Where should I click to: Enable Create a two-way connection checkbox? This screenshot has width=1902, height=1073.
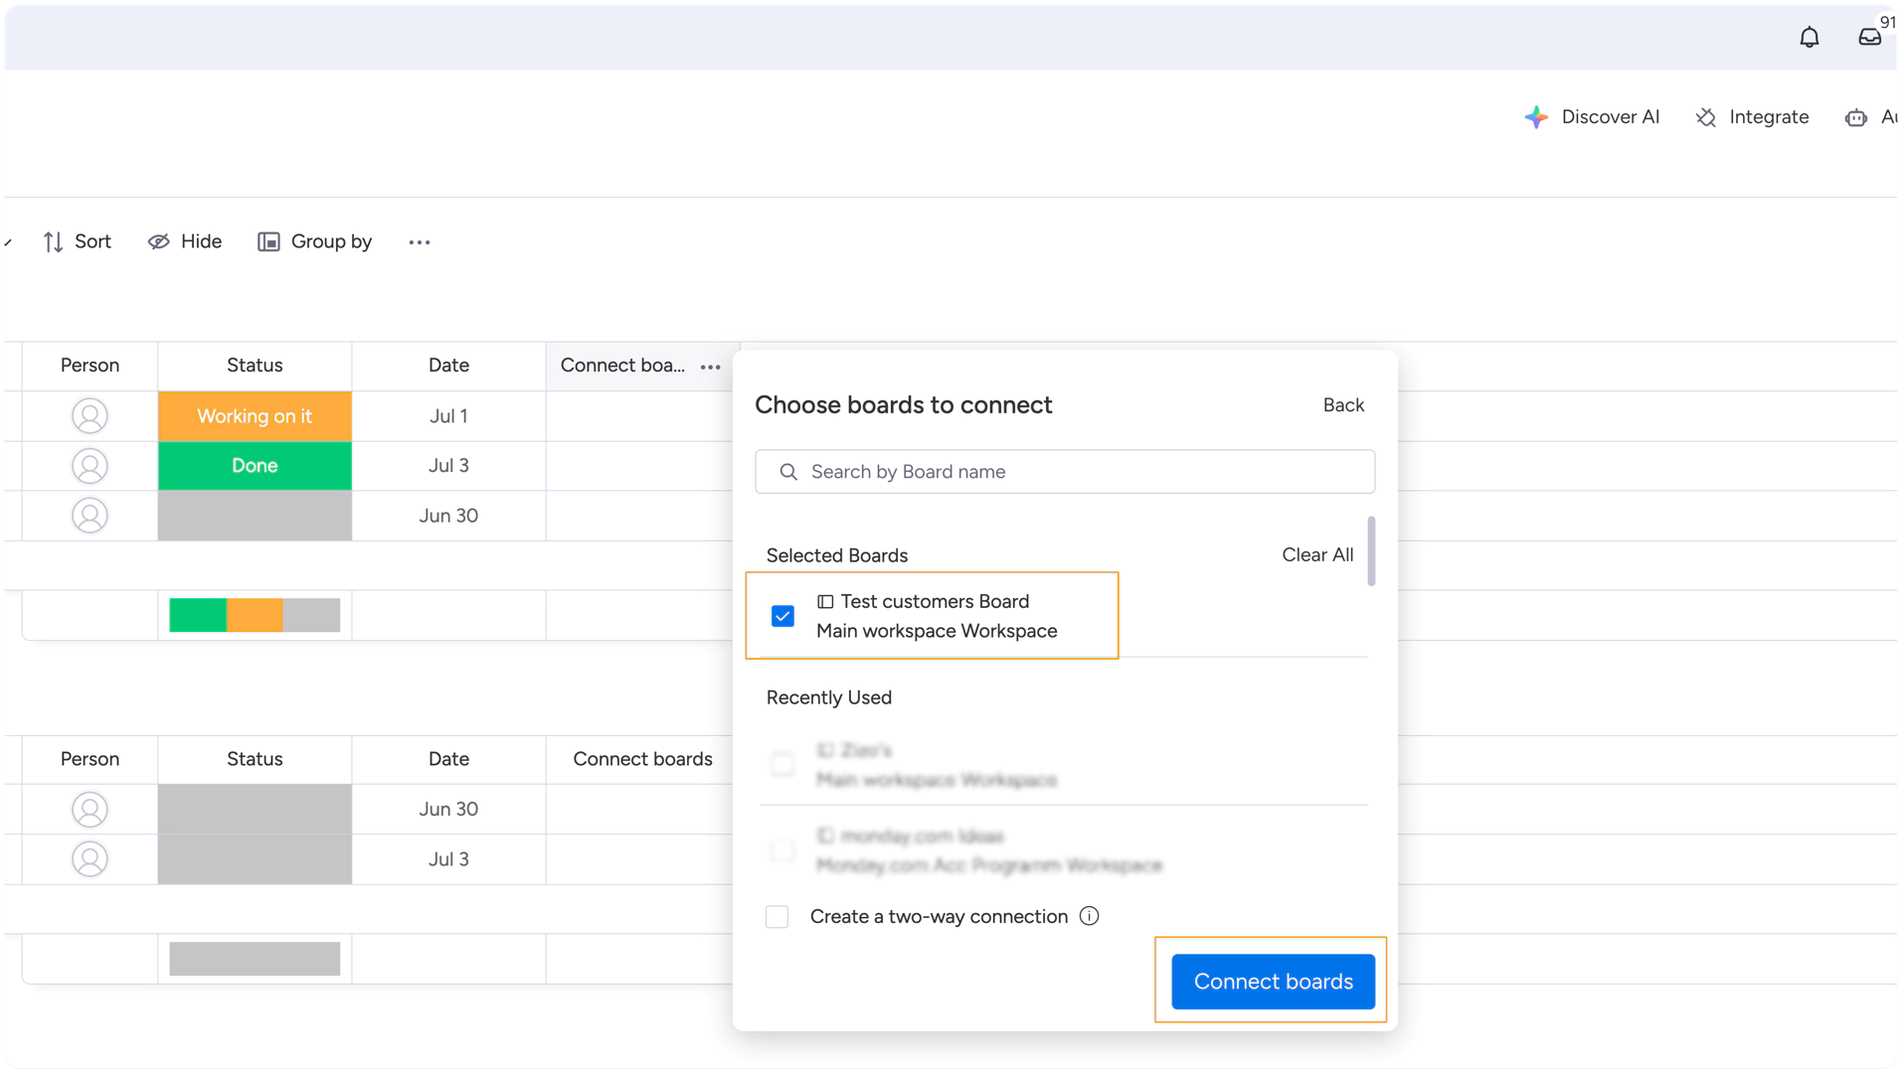(777, 916)
